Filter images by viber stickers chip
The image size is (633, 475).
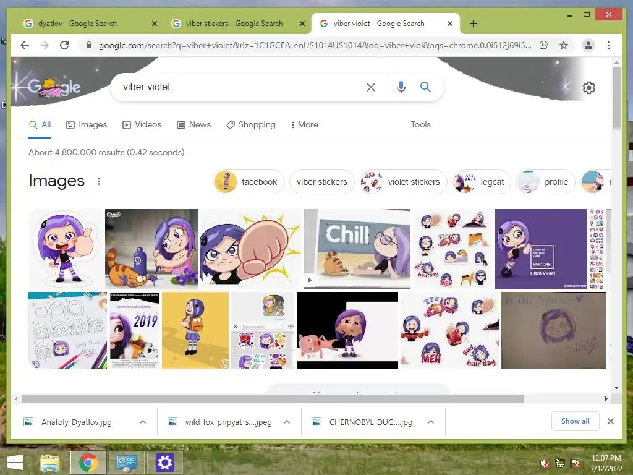pyautogui.click(x=321, y=182)
